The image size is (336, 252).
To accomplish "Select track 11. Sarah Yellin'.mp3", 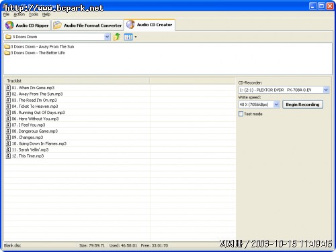I will click(x=30, y=149).
